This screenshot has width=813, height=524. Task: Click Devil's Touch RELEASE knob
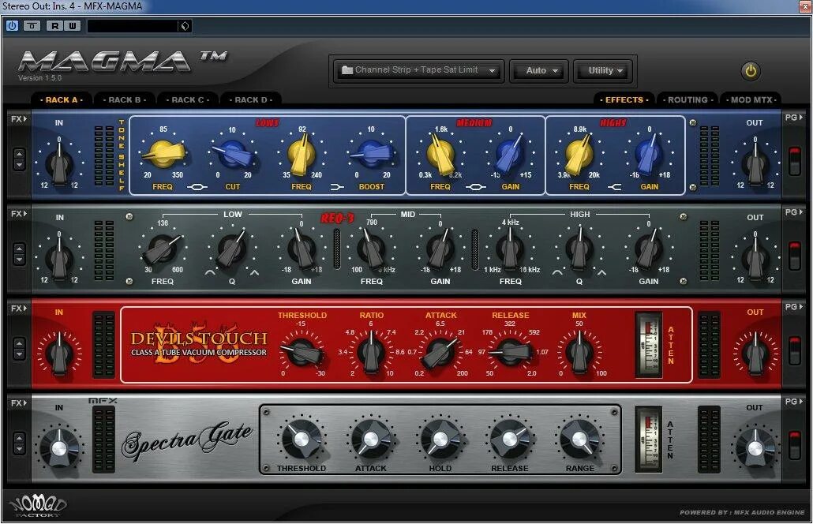click(510, 353)
